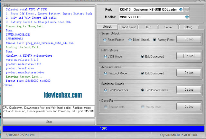Open the Port dropdown arrow
The height and width of the screenshot is (139, 206).
pyautogui.click(x=181, y=9)
